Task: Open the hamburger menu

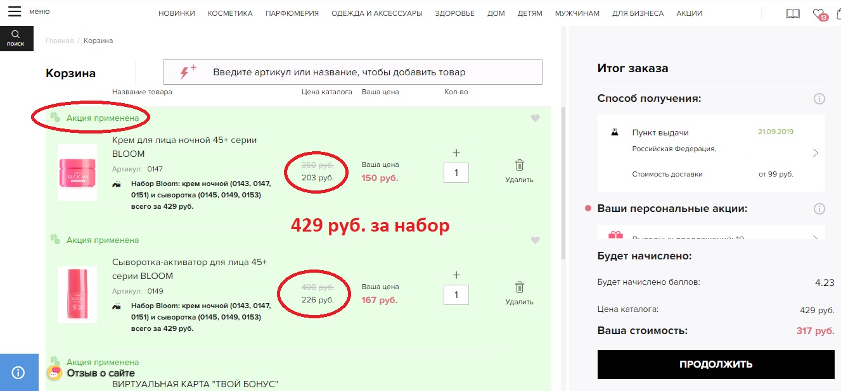Action: 14,12
